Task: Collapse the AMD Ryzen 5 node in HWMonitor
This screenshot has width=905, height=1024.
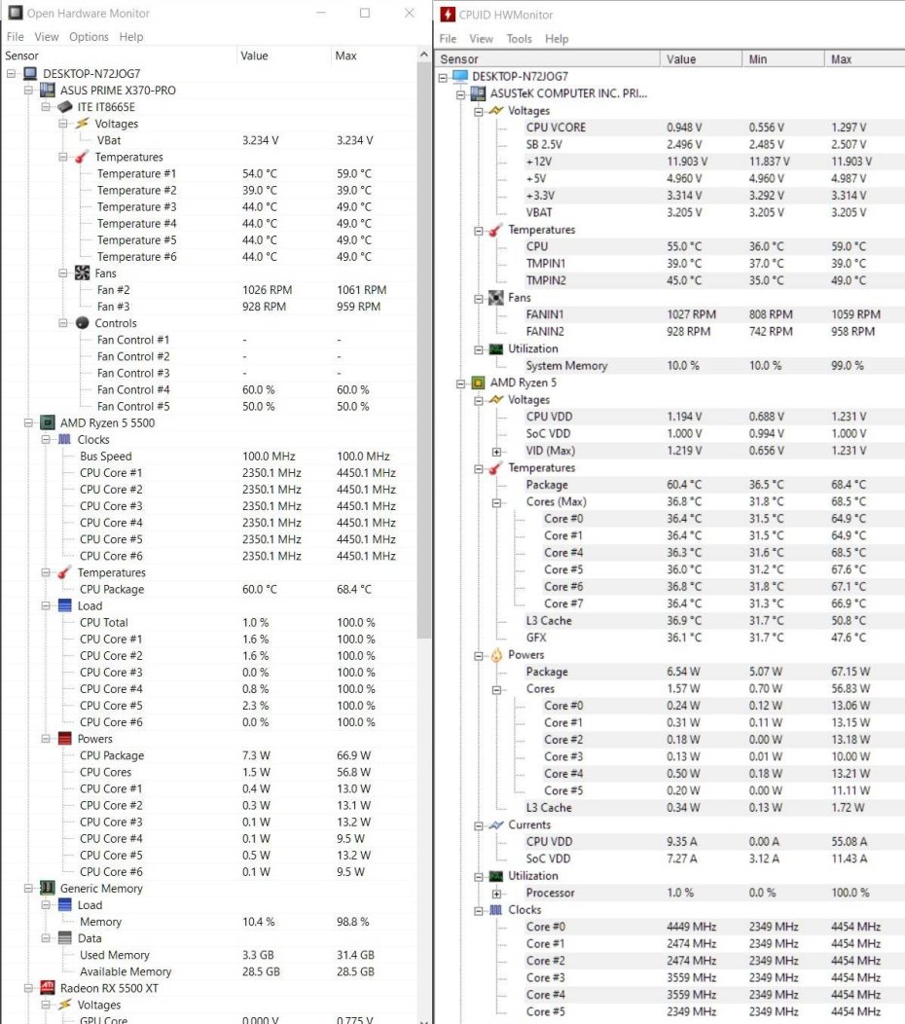Action: [461, 384]
